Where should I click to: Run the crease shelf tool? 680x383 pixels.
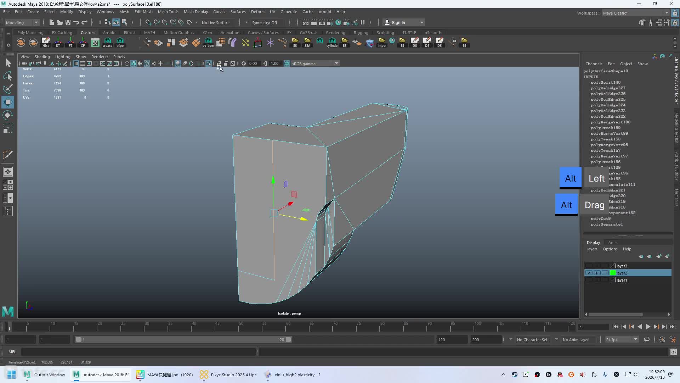click(107, 43)
